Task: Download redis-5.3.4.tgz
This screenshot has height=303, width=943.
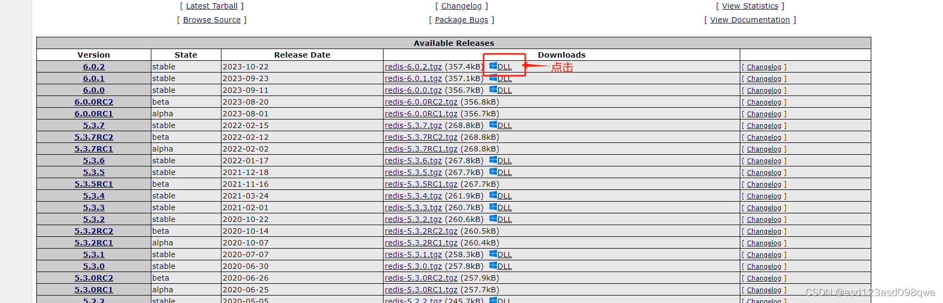Action: (x=413, y=196)
